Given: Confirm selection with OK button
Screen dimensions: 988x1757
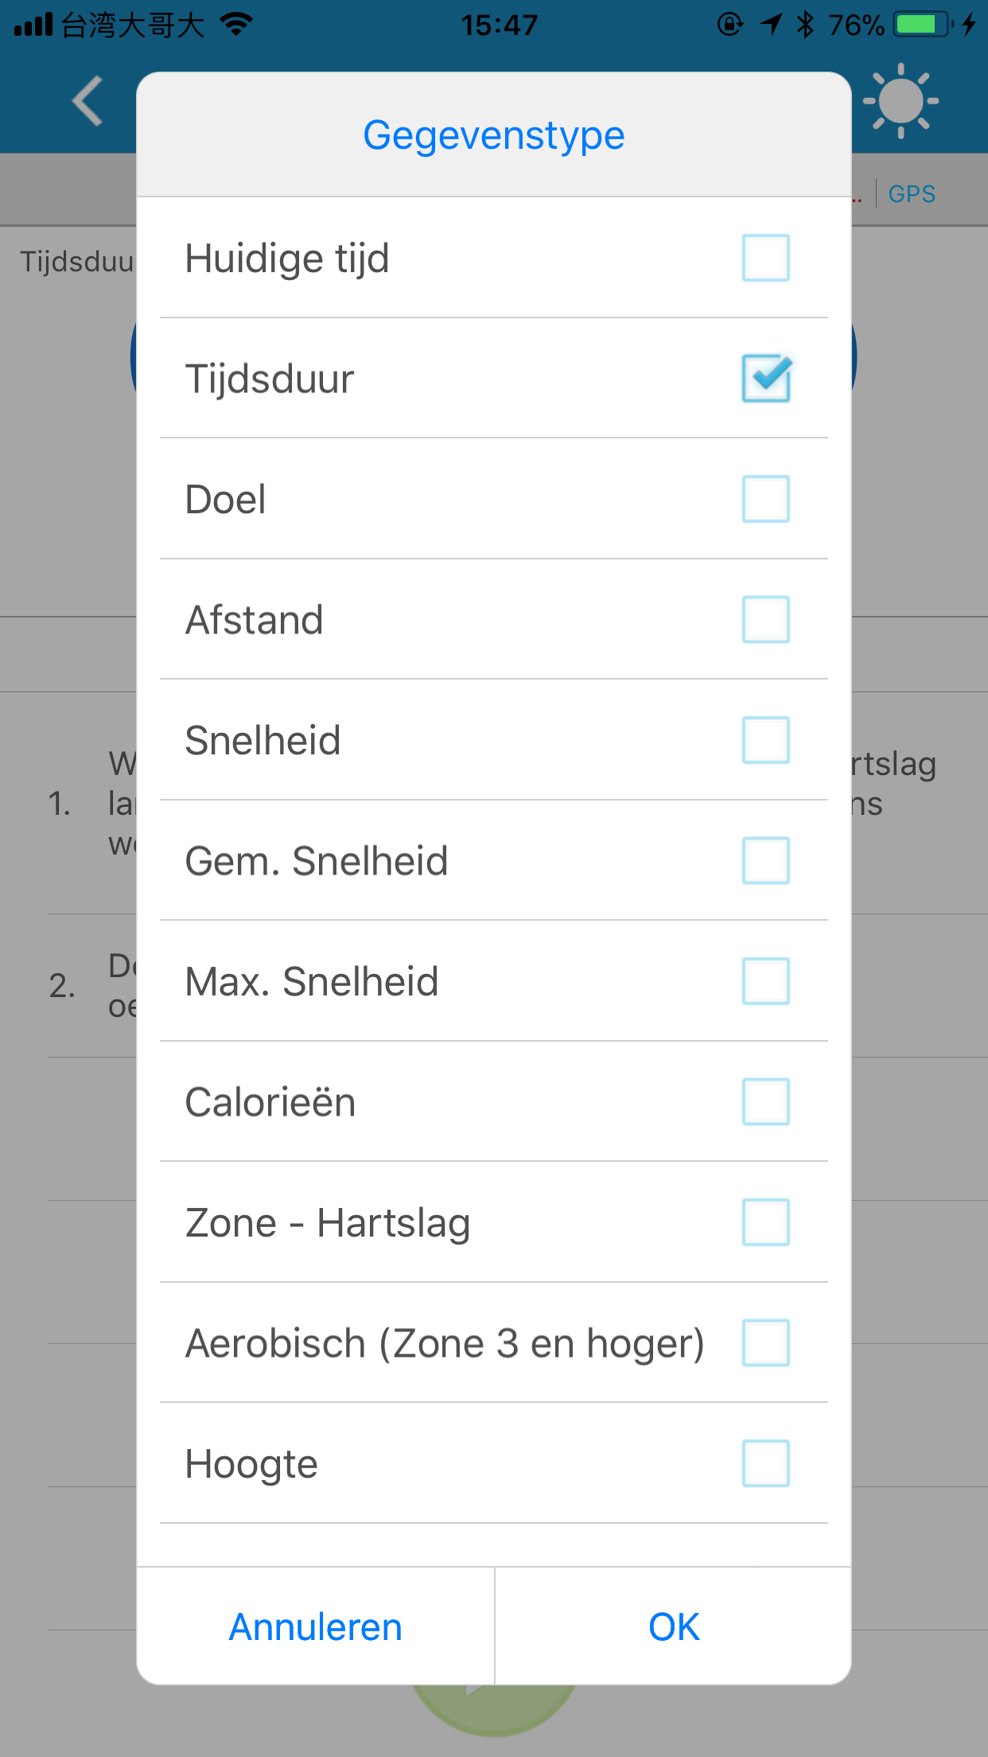Looking at the screenshot, I should coord(673,1626).
